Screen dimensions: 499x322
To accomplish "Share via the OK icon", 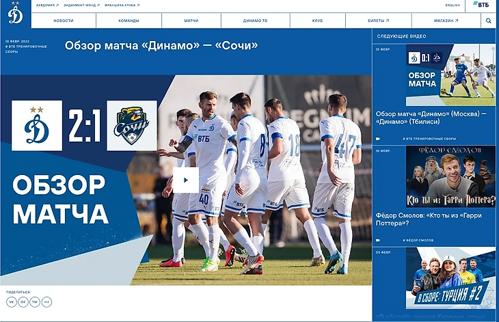I will [x=23, y=302].
